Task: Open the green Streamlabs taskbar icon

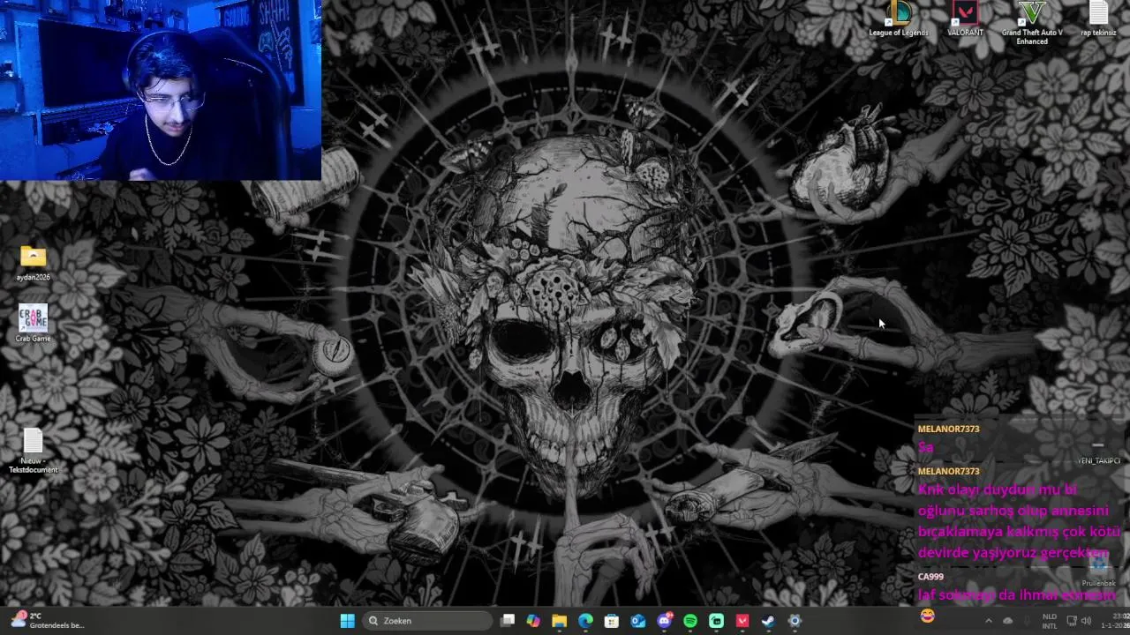Action: tap(716, 621)
